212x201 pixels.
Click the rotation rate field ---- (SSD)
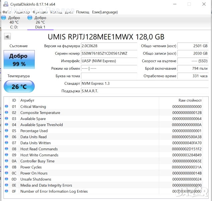pos(193,61)
